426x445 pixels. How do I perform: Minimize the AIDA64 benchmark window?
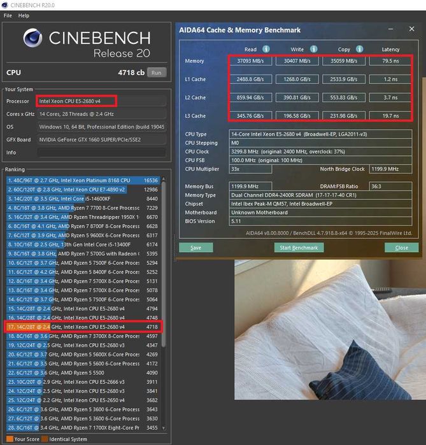[x=391, y=29]
